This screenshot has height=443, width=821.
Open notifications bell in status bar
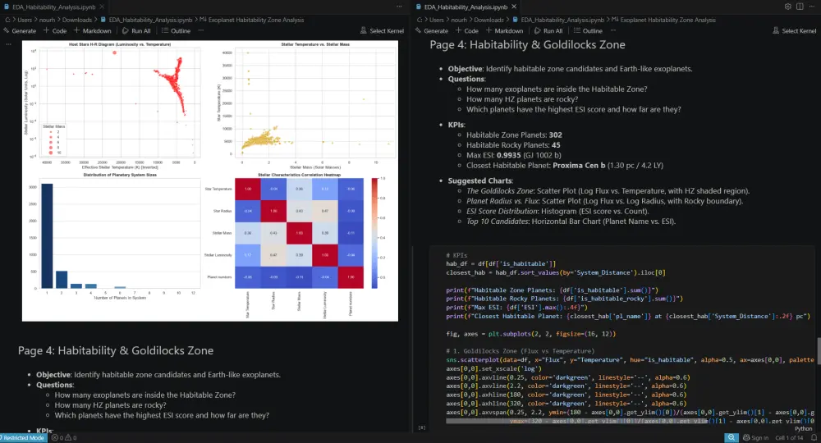coord(814,438)
